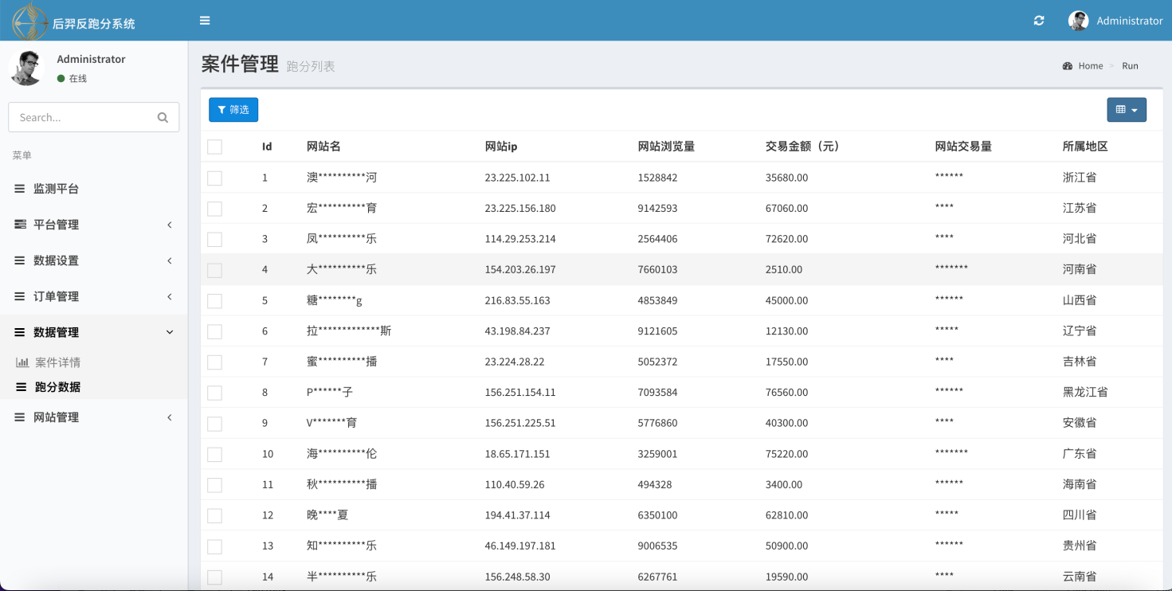Click the 后羿反跑分系统 logo icon

(29, 22)
